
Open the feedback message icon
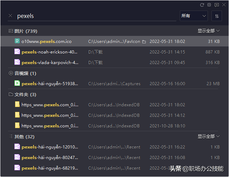click(216, 5)
